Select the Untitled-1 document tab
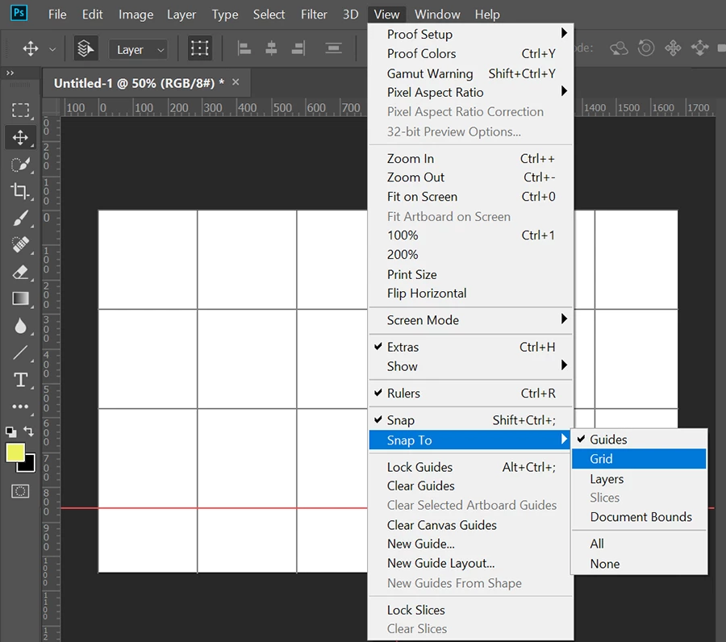 click(x=146, y=83)
